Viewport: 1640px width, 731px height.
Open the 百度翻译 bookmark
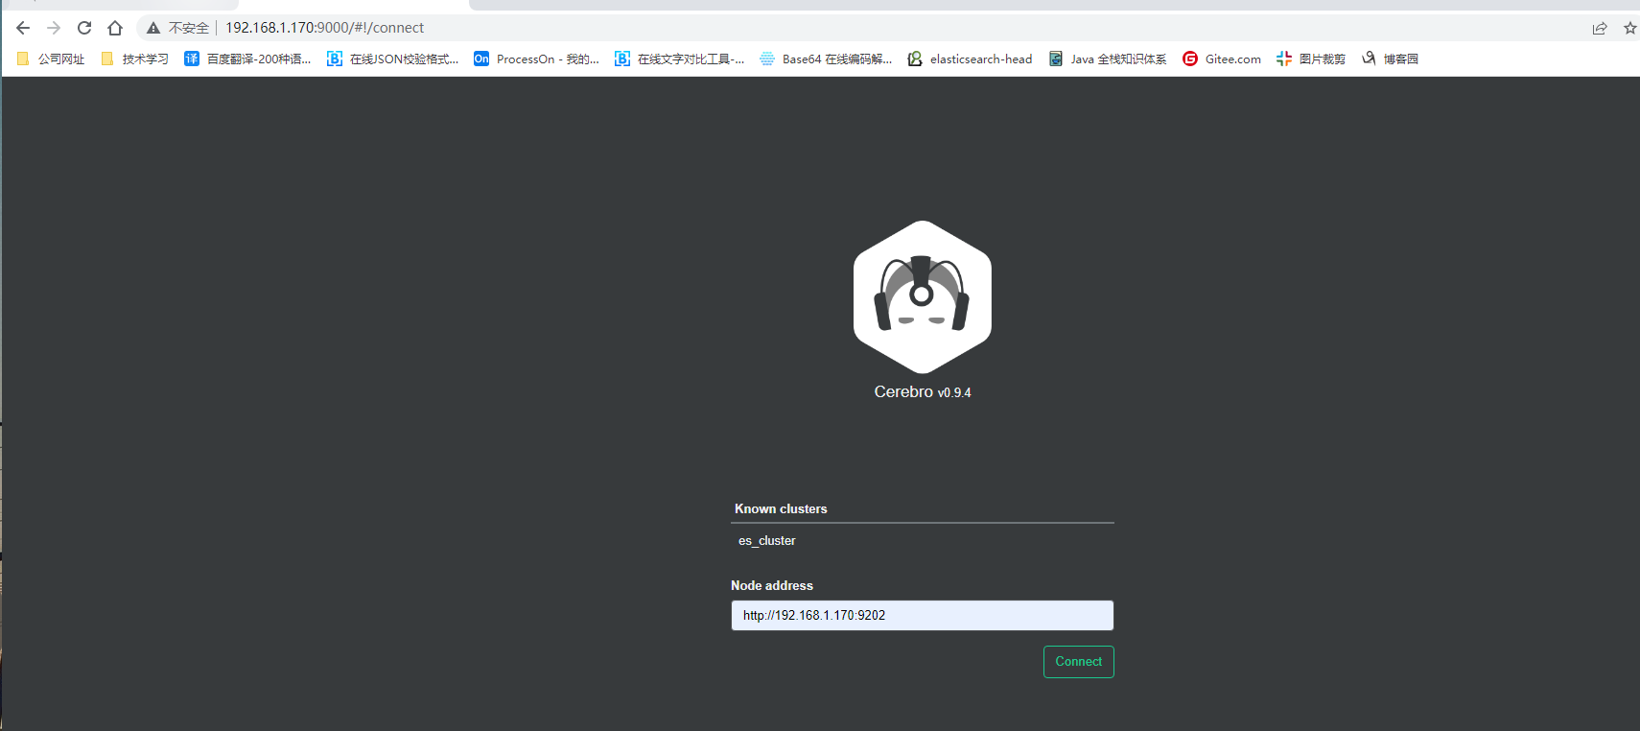[x=247, y=59]
